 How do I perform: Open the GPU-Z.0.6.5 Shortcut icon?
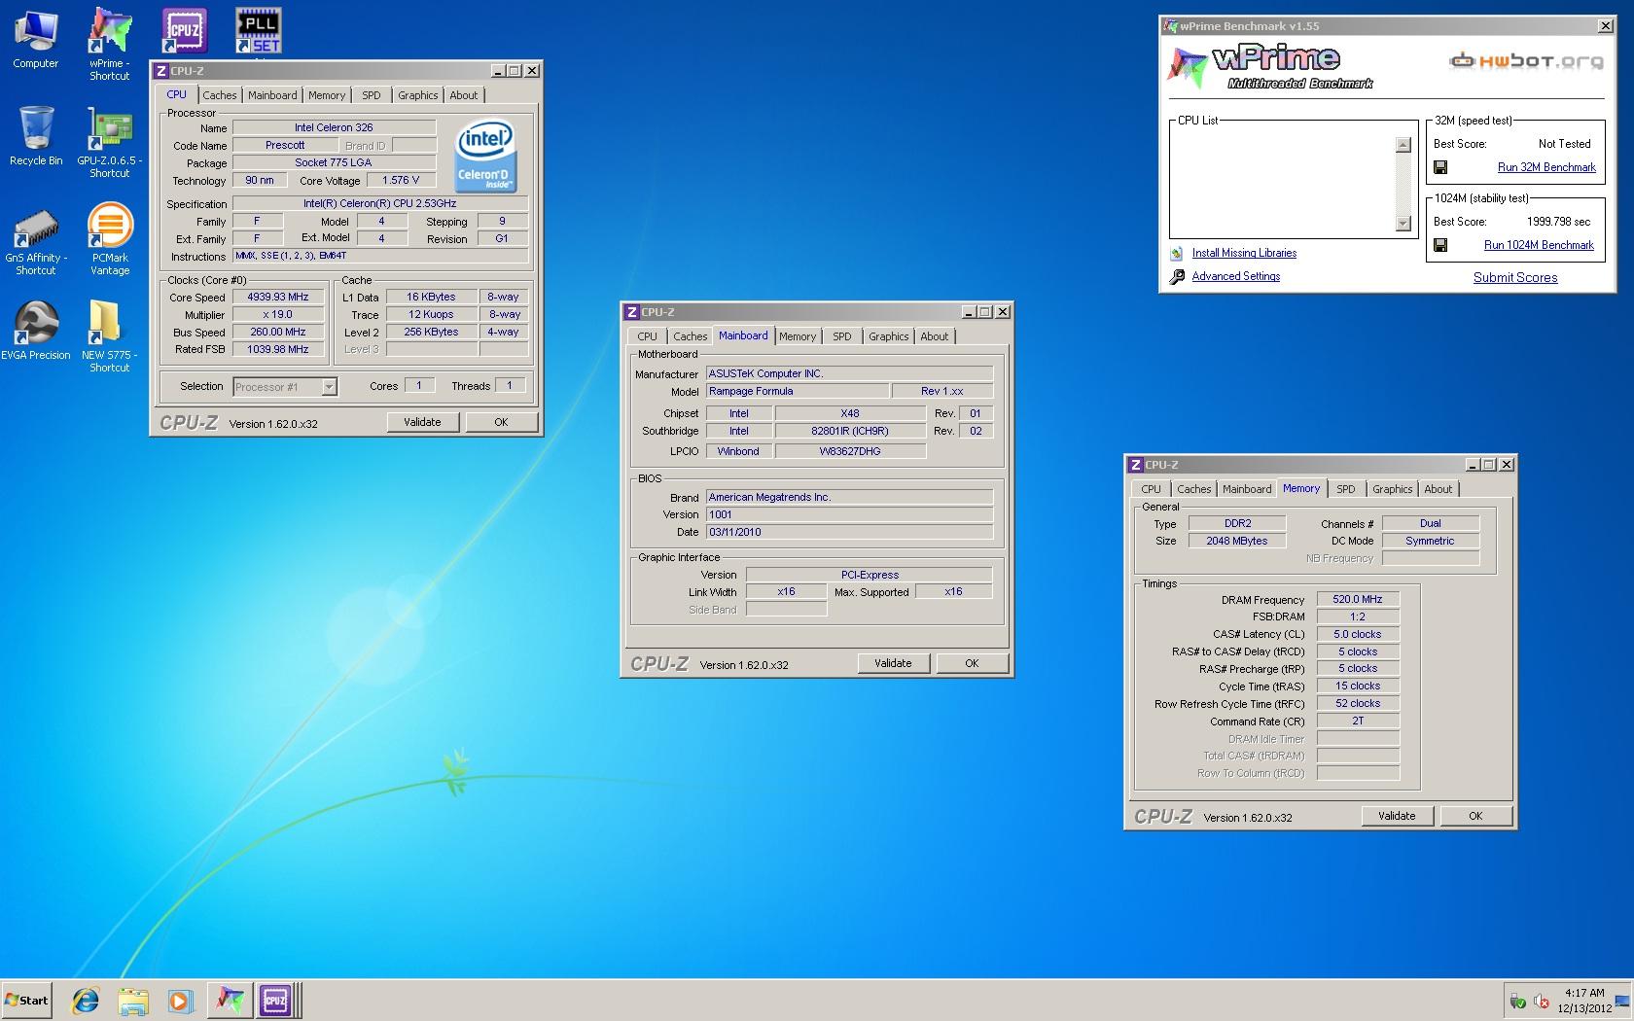(x=110, y=142)
